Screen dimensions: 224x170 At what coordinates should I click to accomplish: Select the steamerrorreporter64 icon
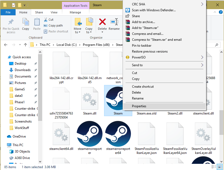(x=118, y=138)
